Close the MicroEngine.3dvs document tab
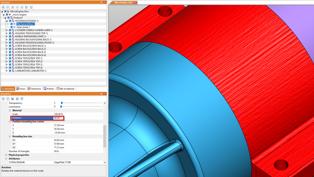 coord(136,3)
